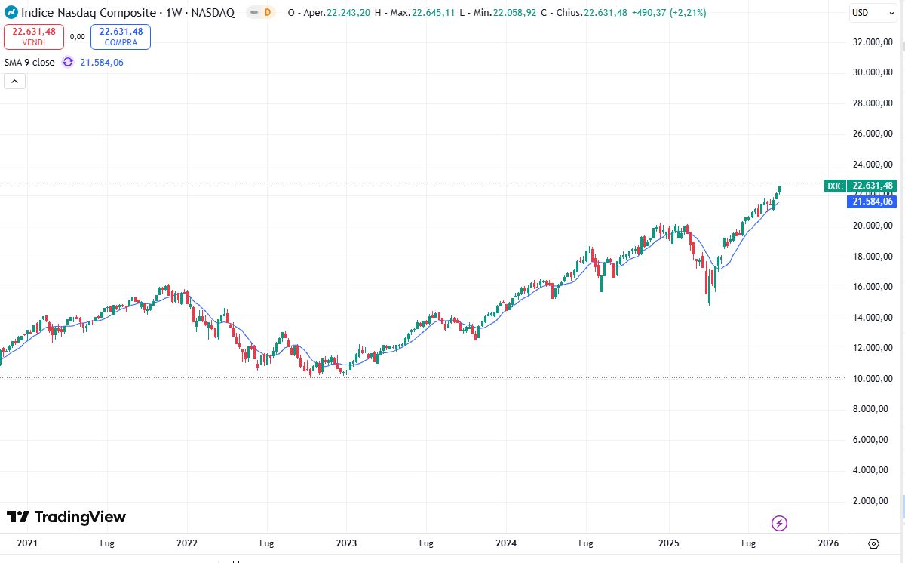Viewport: 905px width, 563px height.
Task: Click the 0,00 spread value
Action: (x=77, y=36)
